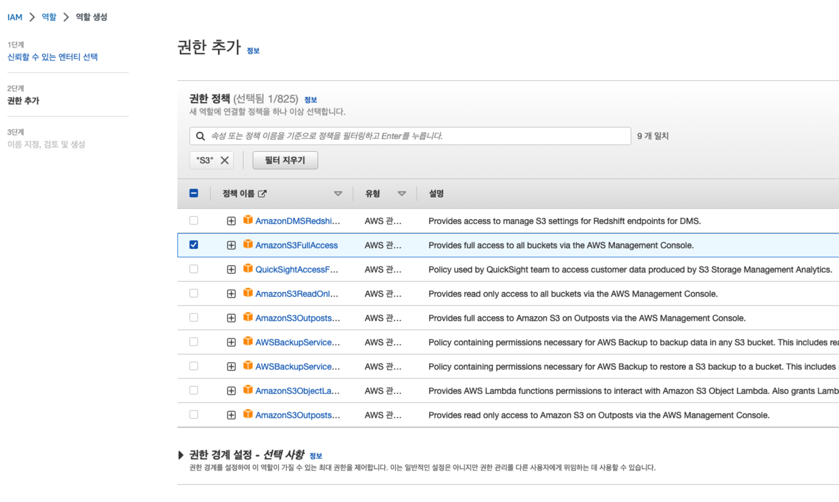Sort by 유형 column triangle
The height and width of the screenshot is (502, 839).
pos(402,194)
